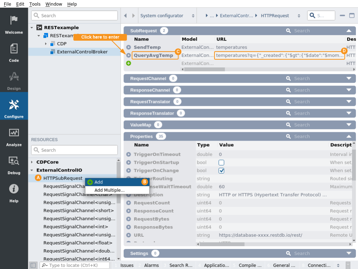Uncheck the TriggerOnChange checkbox

coord(221,170)
